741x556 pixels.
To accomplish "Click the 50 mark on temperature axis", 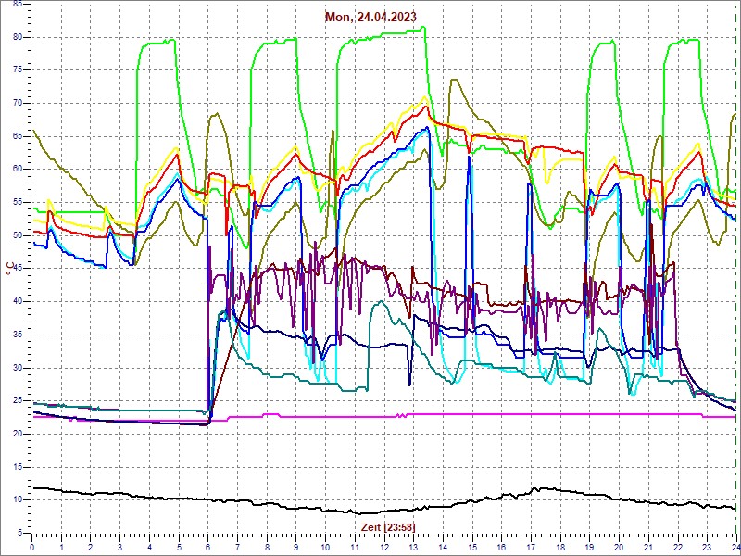I will coord(18,235).
